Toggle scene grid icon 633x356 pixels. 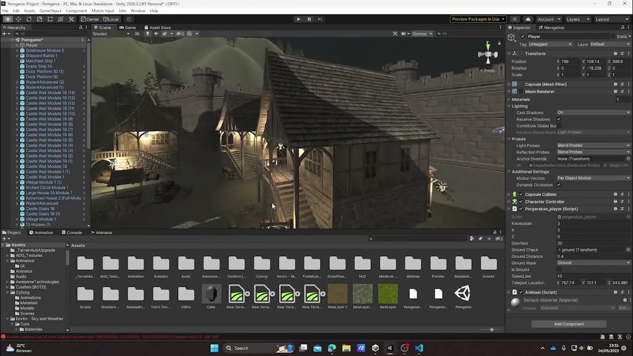coord(190,34)
